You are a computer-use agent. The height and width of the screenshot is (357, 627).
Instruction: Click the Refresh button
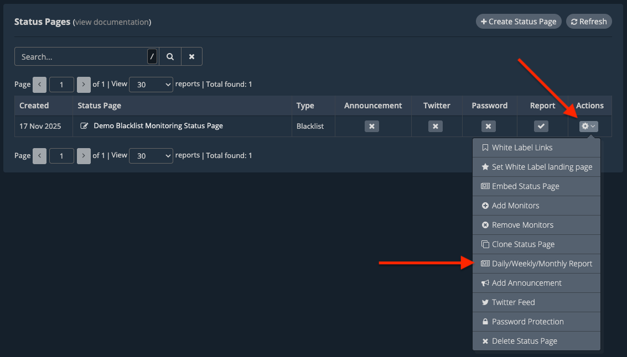[588, 22]
